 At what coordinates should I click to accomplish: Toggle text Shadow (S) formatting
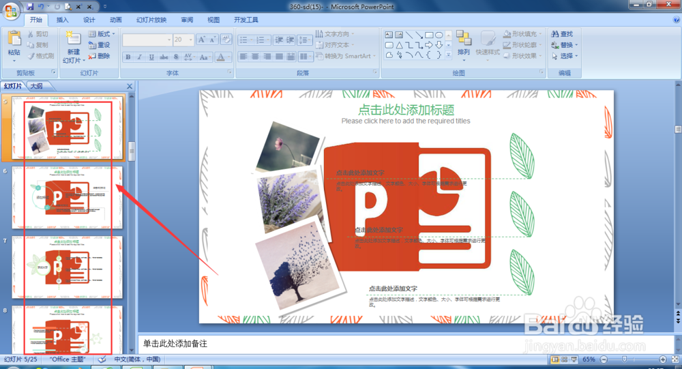[x=176, y=57]
